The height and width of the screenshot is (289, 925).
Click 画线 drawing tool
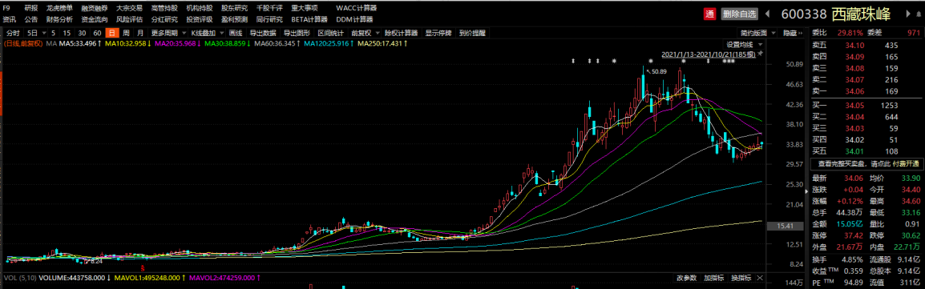tap(236, 33)
